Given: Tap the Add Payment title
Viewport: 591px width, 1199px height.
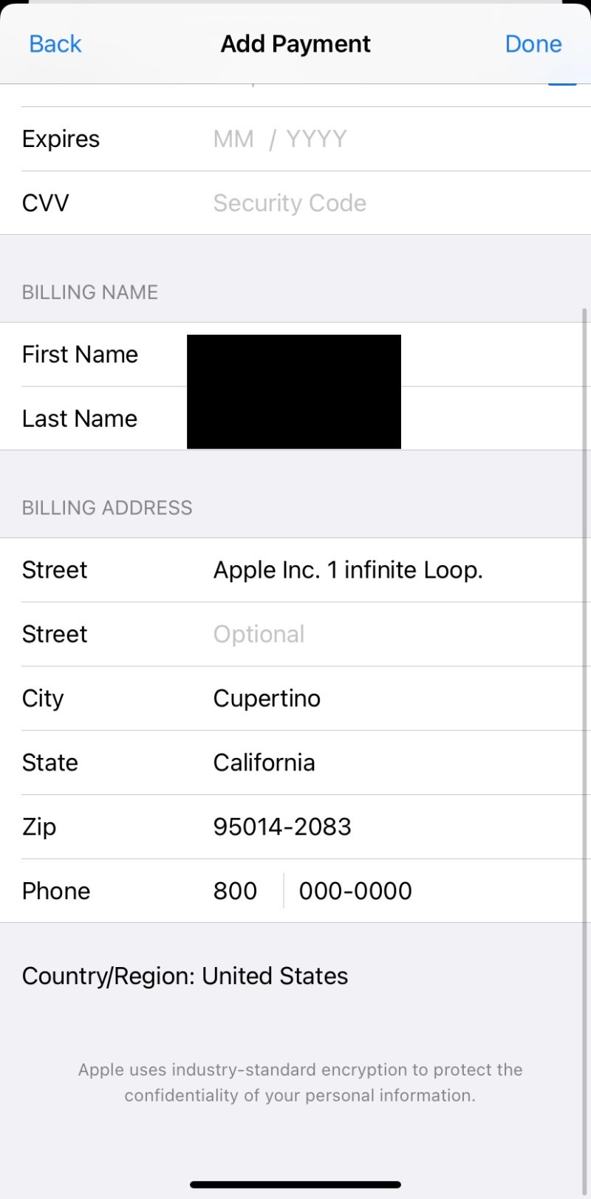Looking at the screenshot, I should click(x=295, y=44).
